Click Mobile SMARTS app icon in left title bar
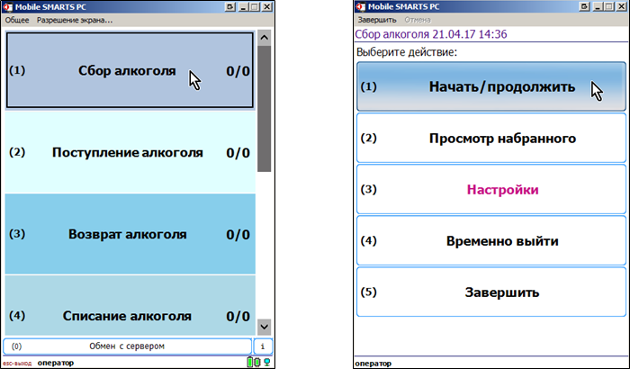 (x=8, y=7)
